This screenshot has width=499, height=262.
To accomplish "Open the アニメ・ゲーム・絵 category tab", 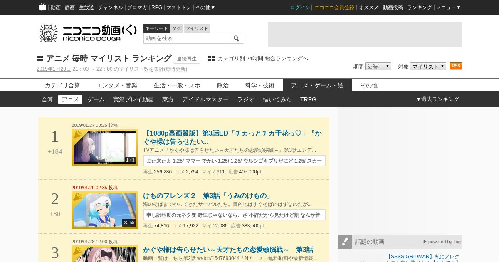I will click(317, 85).
